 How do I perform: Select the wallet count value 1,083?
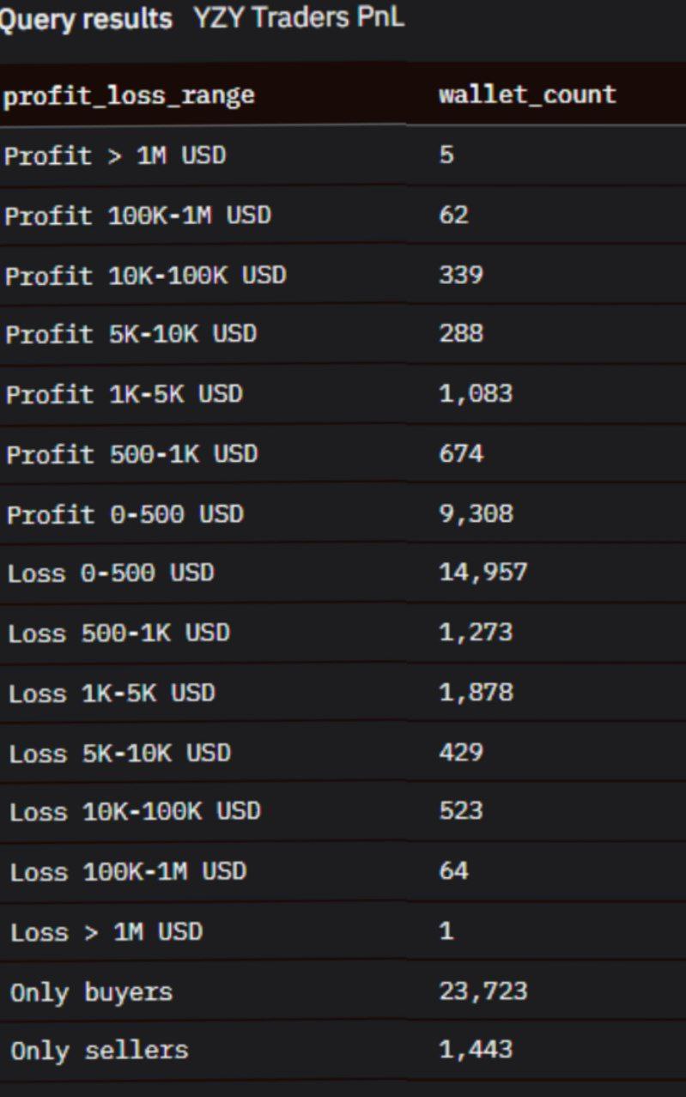pos(476,394)
